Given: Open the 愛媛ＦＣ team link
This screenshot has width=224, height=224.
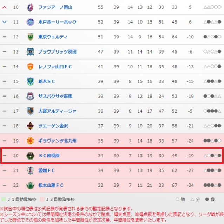Looking at the screenshot, I should click(47, 170).
